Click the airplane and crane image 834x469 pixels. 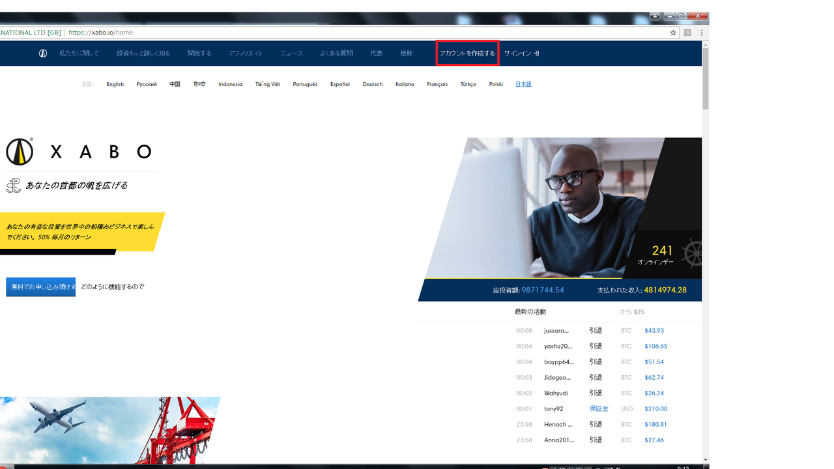(109, 430)
